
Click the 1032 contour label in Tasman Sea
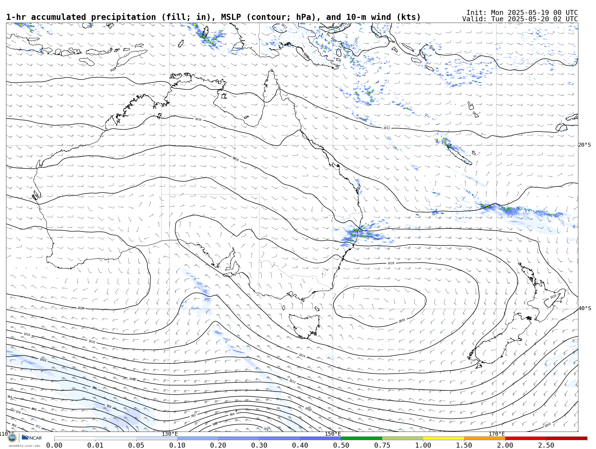[x=402, y=321]
